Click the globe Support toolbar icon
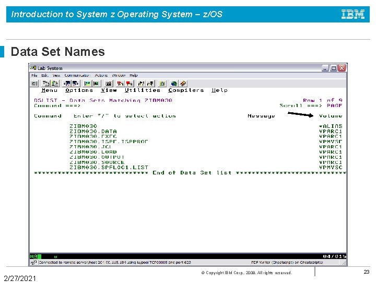The image size is (376, 282). 174,84
